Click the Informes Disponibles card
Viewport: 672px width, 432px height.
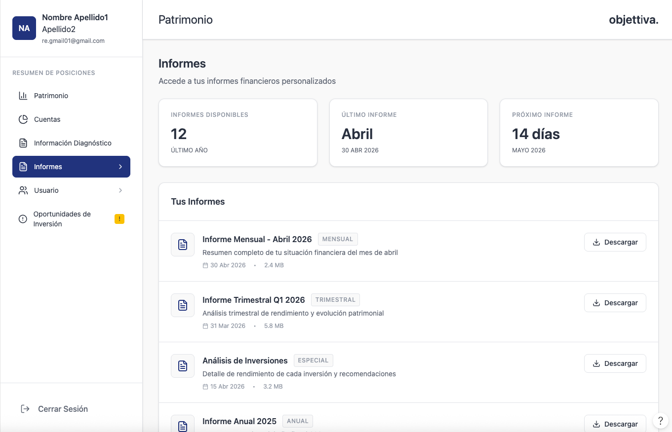point(237,133)
